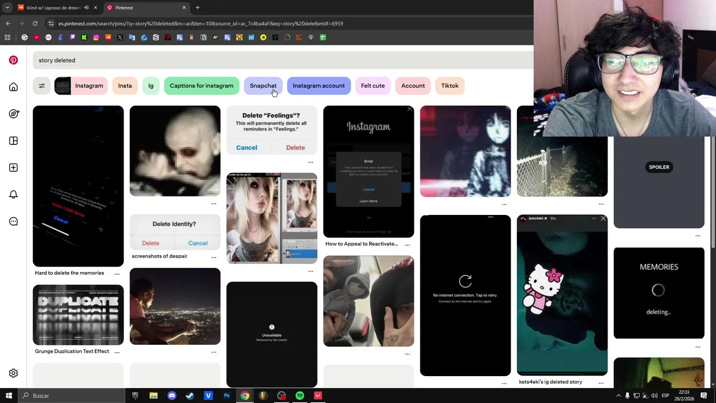
Task: Open Steam from the taskbar
Action: [190, 396]
